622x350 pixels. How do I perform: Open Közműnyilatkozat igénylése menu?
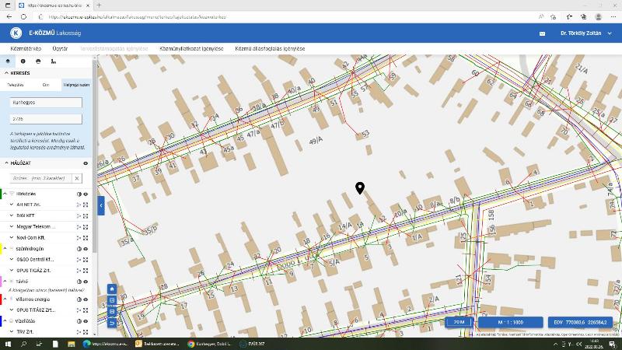[191, 48]
